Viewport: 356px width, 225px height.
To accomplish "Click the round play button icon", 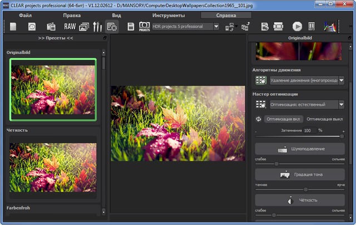I will [297, 26].
